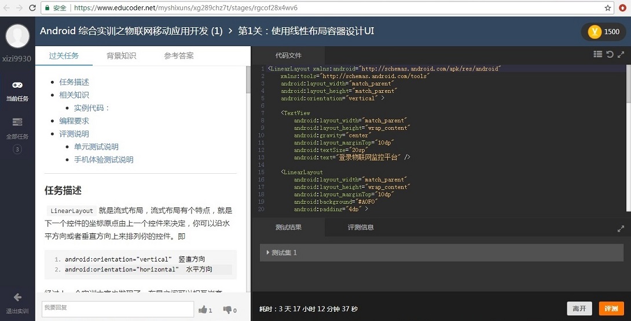Open the 参考答案 tab
The width and height of the screenshot is (631, 321).
[x=179, y=56]
